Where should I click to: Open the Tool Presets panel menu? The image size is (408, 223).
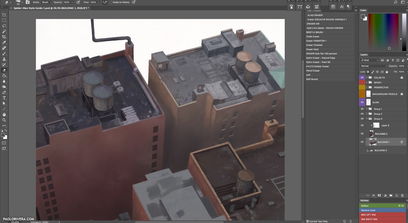pyautogui.click(x=356, y=10)
